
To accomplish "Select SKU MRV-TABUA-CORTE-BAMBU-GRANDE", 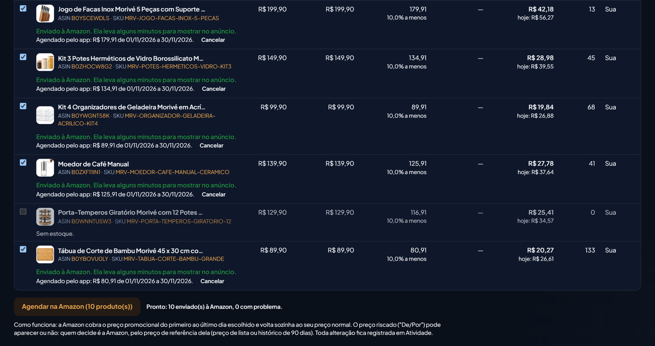I will coord(174,259).
